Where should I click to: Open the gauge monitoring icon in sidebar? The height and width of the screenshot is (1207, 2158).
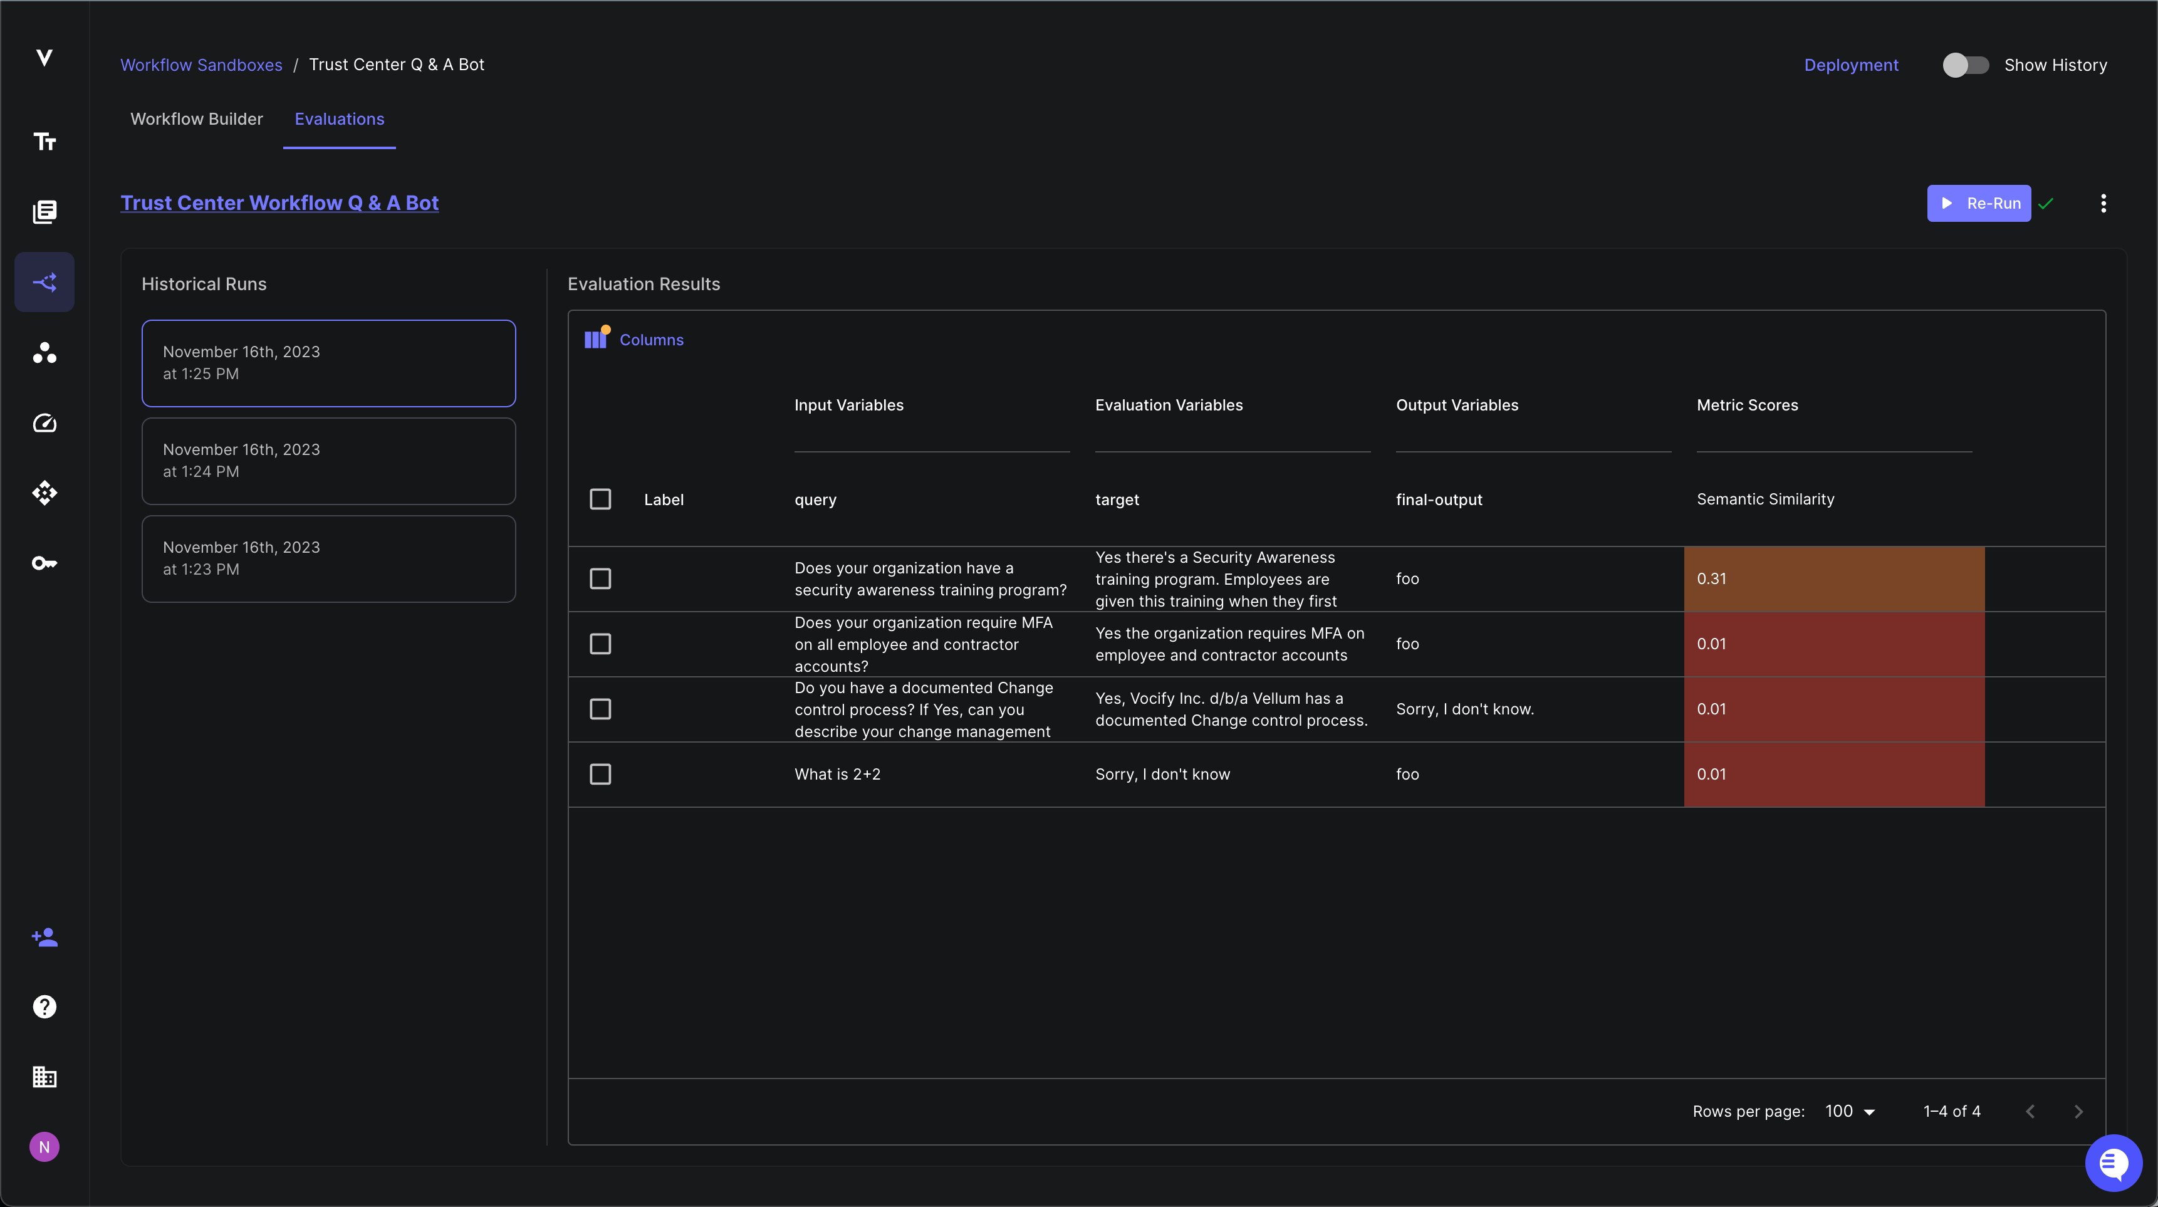(x=44, y=423)
